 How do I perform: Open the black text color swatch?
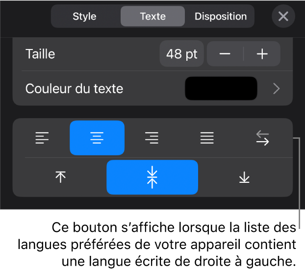(221, 89)
